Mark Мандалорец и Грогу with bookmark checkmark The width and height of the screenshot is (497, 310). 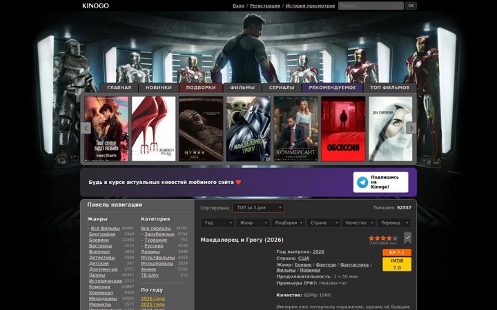pyautogui.click(x=407, y=238)
